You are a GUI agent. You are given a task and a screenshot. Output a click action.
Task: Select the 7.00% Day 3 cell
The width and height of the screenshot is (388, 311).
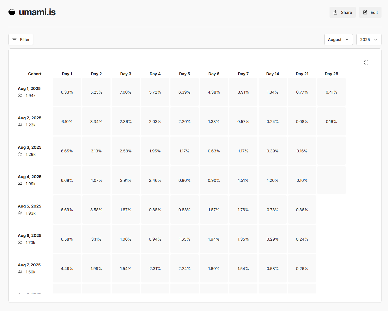[x=126, y=92]
